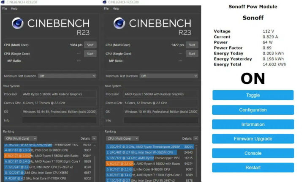Expand the left window's CPU (Multi Core) ranking dropdown

pyautogui.click(x=21, y=138)
